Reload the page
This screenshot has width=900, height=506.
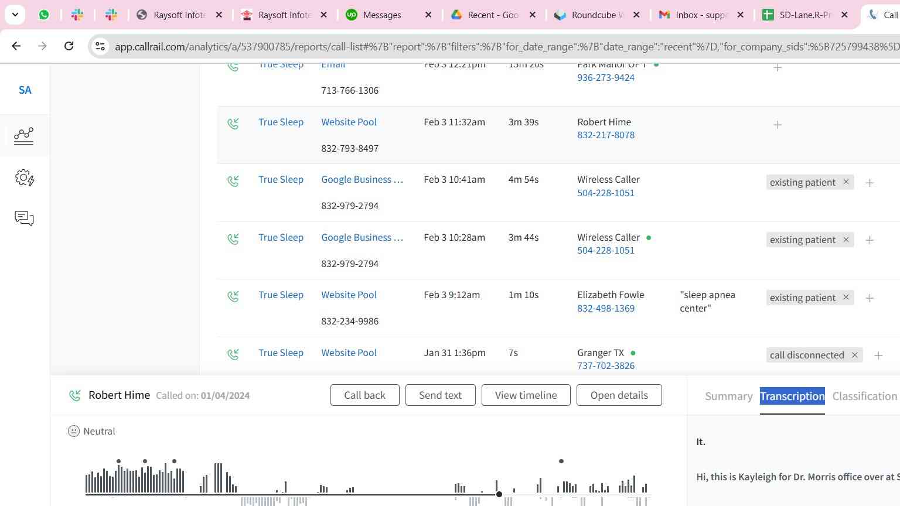click(x=69, y=46)
